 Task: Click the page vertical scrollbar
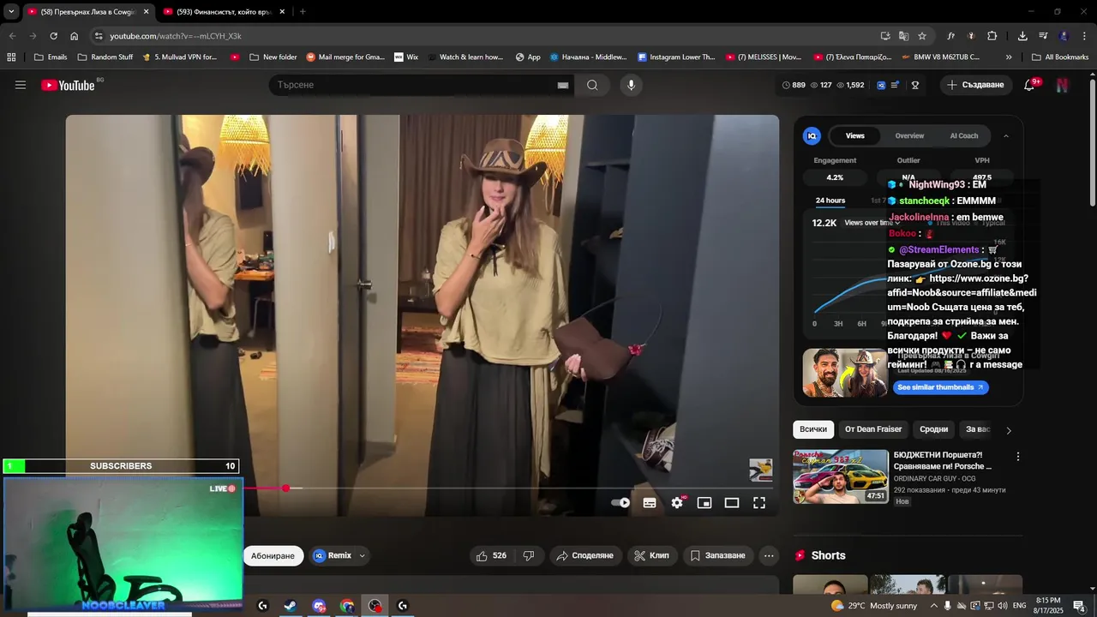[x=1092, y=141]
